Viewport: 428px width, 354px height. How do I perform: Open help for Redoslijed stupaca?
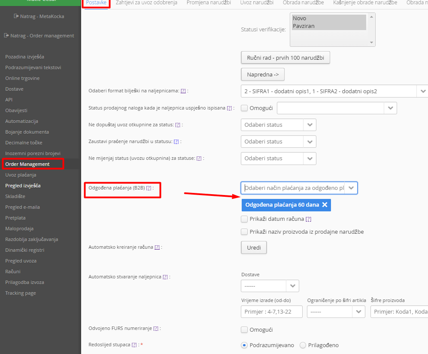click(x=134, y=345)
